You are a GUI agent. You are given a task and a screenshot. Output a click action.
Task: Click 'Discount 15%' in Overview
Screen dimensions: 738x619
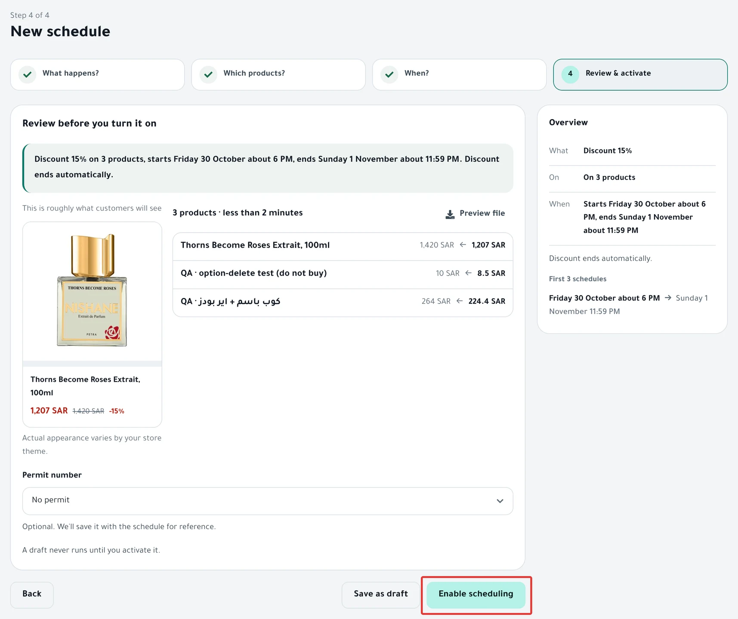[x=608, y=151]
